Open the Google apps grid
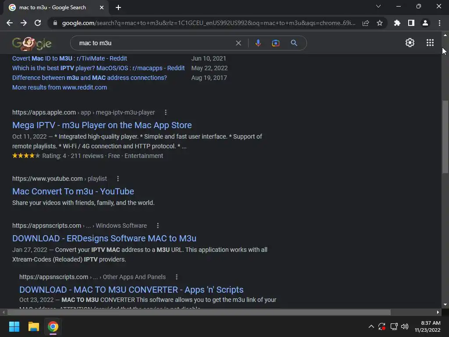The height and width of the screenshot is (337, 449). tap(430, 43)
